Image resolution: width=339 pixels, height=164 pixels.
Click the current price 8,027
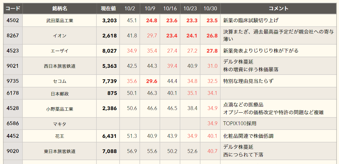coord(110,51)
